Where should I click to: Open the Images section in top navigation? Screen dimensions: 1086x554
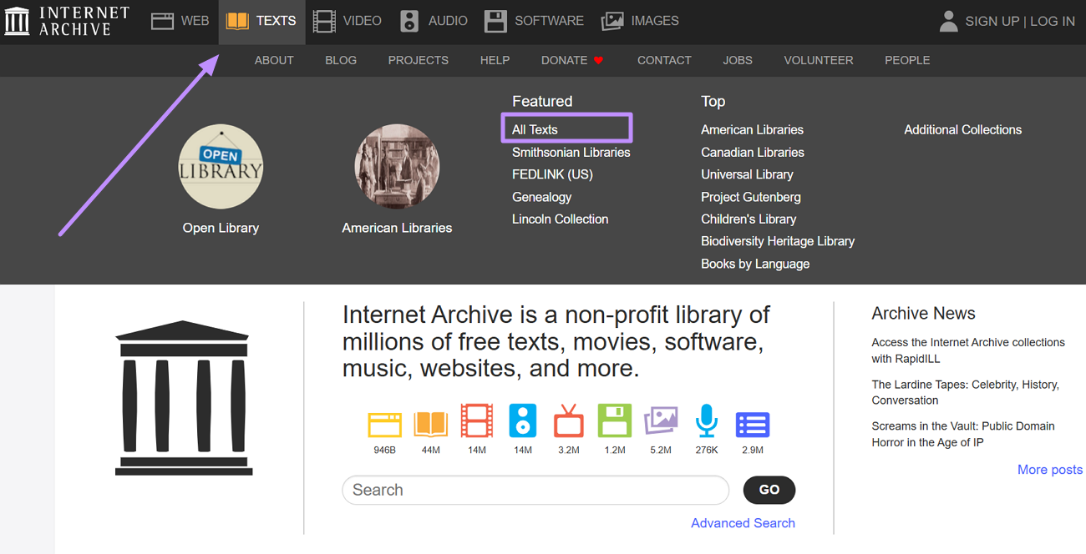[640, 21]
